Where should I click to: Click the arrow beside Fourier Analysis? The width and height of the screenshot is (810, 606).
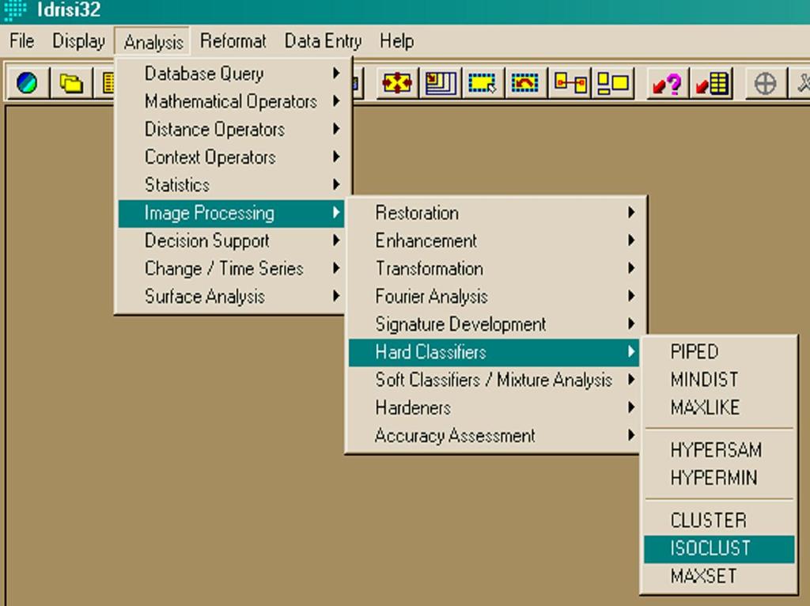631,296
